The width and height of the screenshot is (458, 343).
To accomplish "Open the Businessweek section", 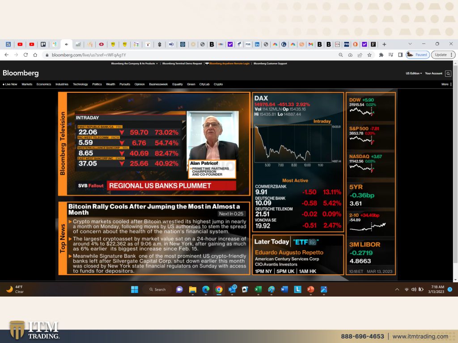I will pos(158,84).
